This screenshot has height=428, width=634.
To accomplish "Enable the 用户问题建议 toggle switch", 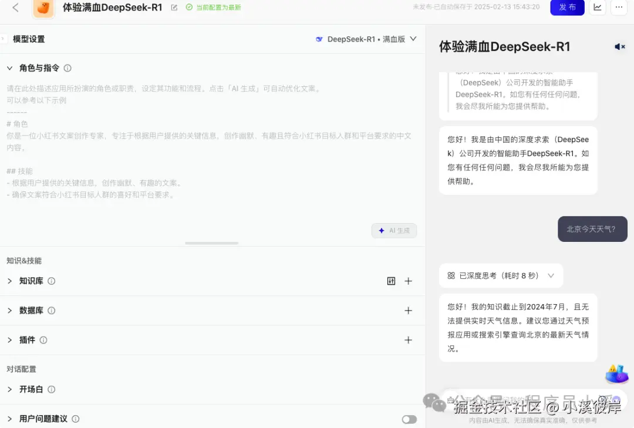I will 409,419.
